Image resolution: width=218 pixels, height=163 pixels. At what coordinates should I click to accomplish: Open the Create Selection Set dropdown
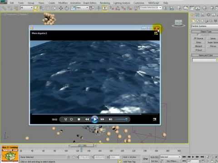151,8
